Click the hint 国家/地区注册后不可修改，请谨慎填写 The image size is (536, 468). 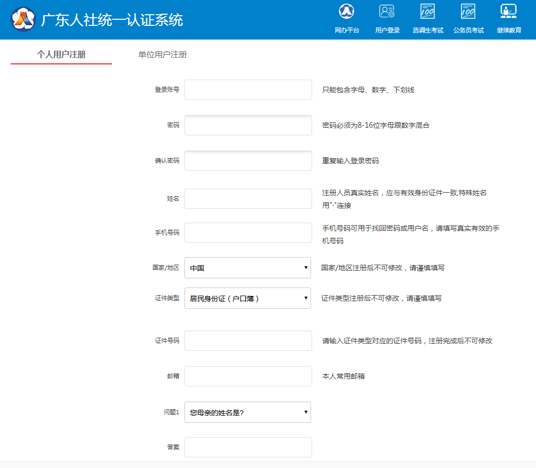click(x=383, y=268)
